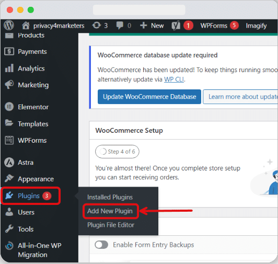The image size is (278, 264).
Task: Open the updates icon showing 3
Action: 97,26
